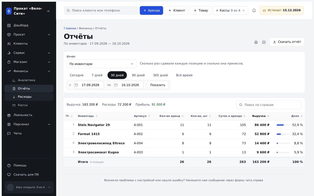The height and width of the screenshot is (196, 314).
Task: Open Аналитика under Финансы
Action: pyautogui.click(x=29, y=80)
